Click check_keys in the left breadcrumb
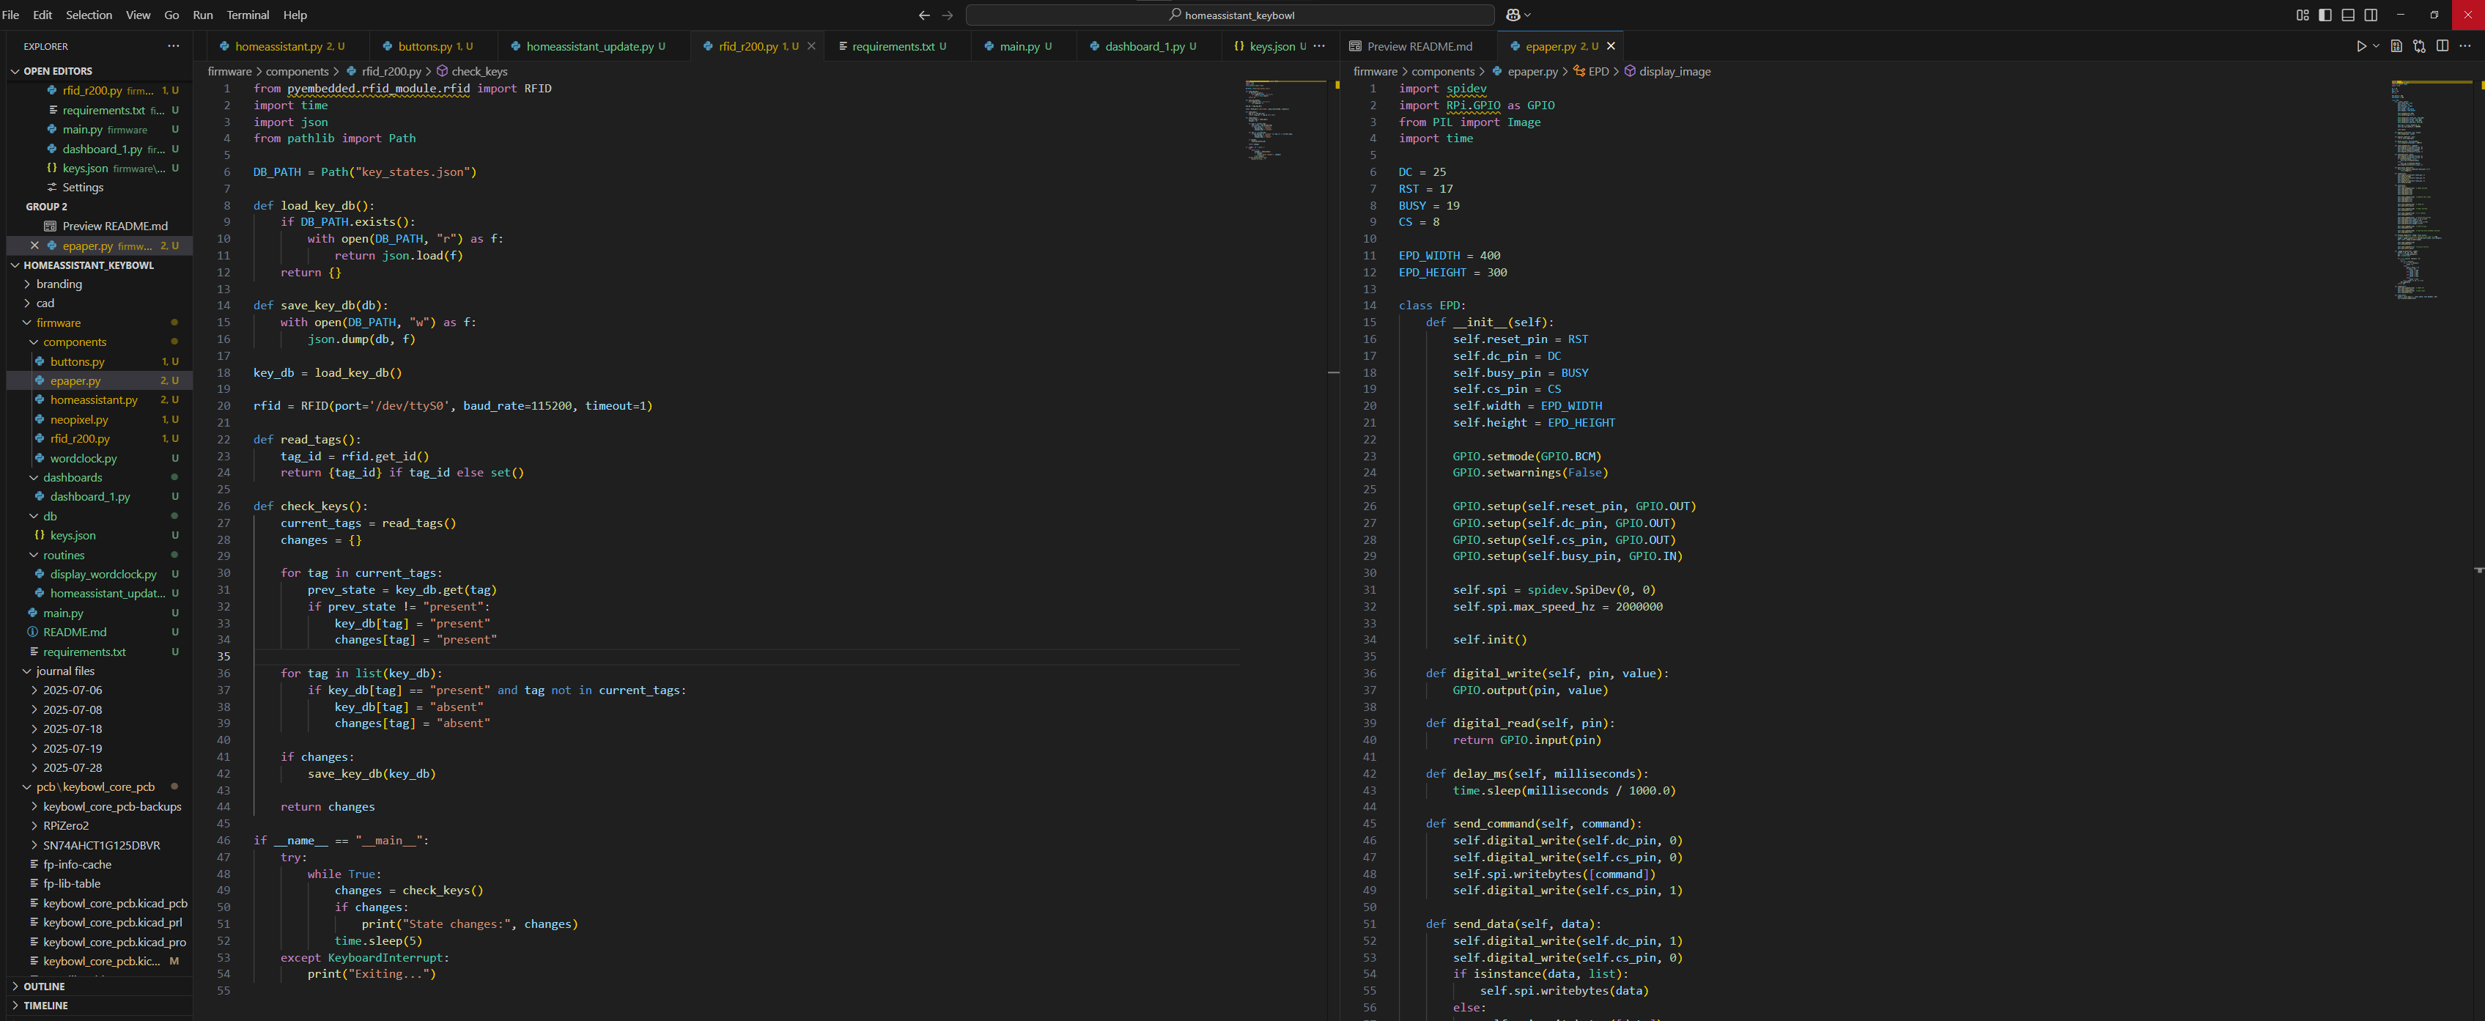Screen dimensions: 2485x1021 [x=479, y=71]
